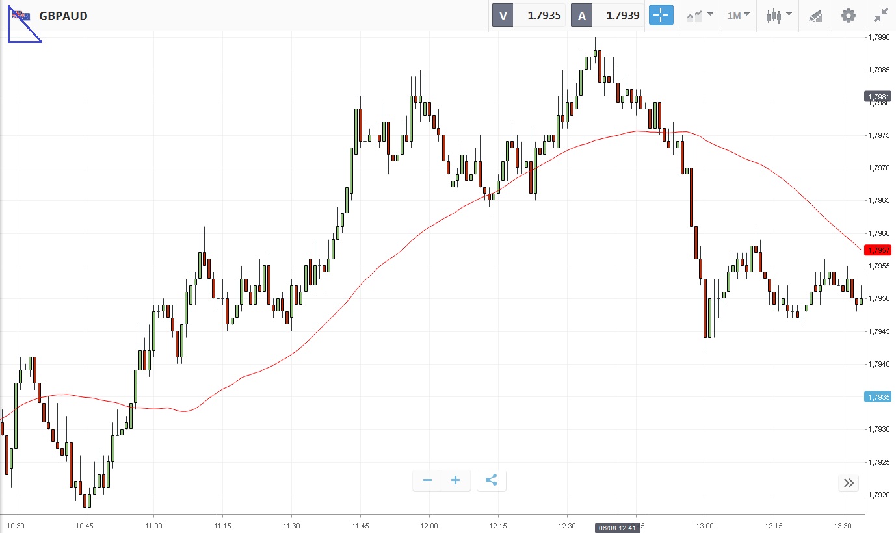Click the share chart icon
Viewport: 896px width, 533px height.
(492, 481)
